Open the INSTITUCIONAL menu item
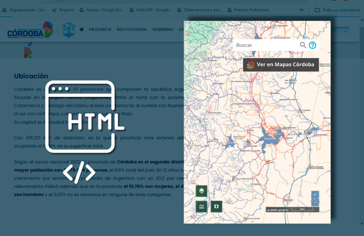Viewport: 364px width, 236px height. (132, 29)
